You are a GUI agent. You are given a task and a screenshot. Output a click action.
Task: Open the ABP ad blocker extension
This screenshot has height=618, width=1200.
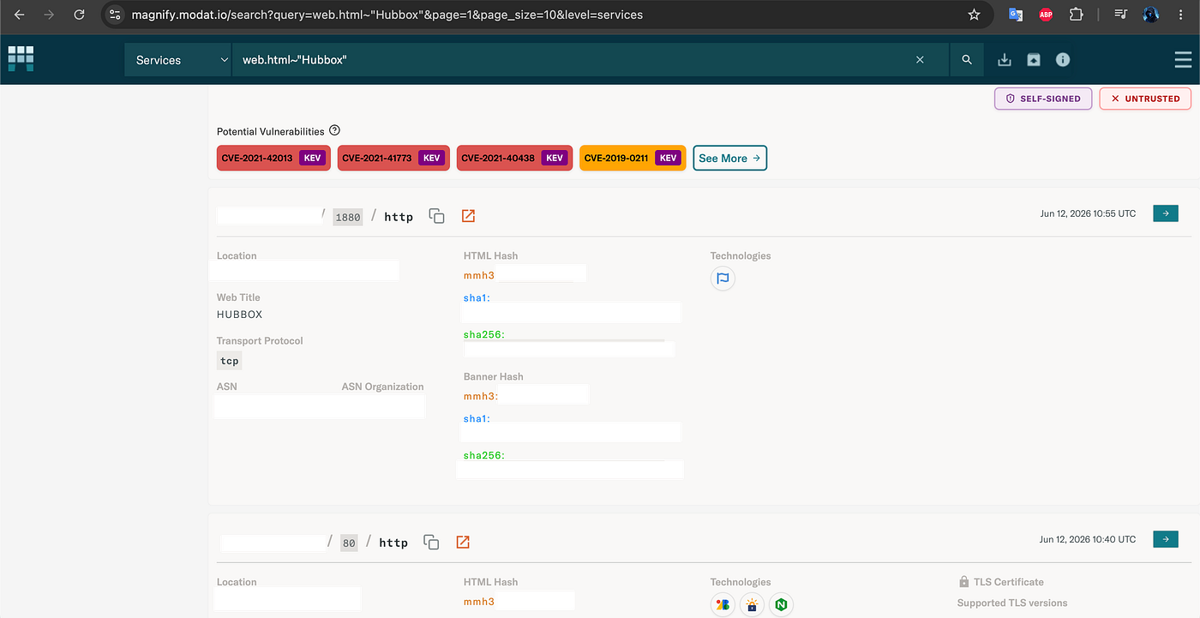[1046, 15]
